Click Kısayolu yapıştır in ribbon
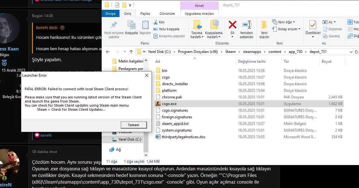This screenshot has width=359, height=188. (169, 36)
